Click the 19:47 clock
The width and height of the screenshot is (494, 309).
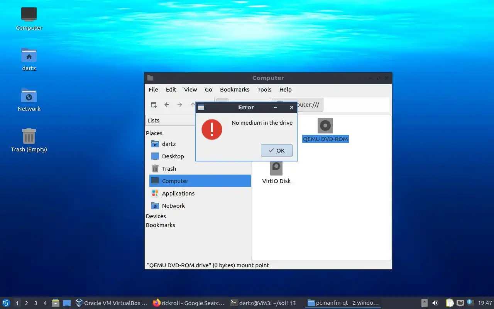coord(485,303)
